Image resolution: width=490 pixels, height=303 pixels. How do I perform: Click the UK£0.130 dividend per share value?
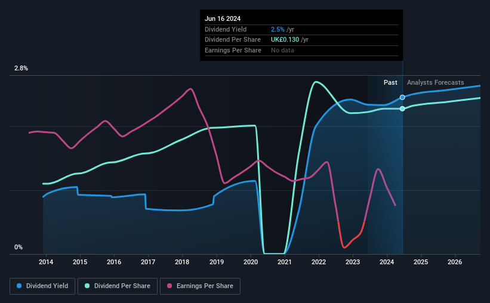[x=285, y=40]
